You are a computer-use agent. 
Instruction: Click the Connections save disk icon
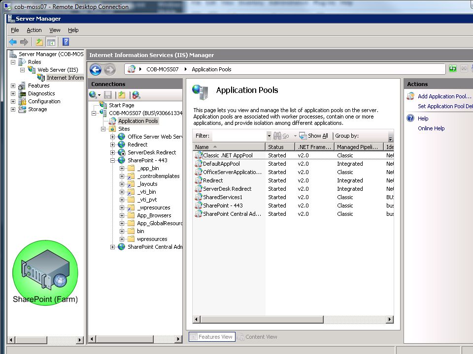coord(108,95)
